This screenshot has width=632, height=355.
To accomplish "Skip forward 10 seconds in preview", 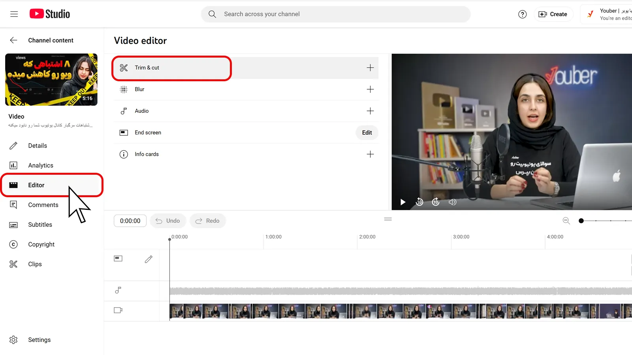I will click(x=436, y=202).
